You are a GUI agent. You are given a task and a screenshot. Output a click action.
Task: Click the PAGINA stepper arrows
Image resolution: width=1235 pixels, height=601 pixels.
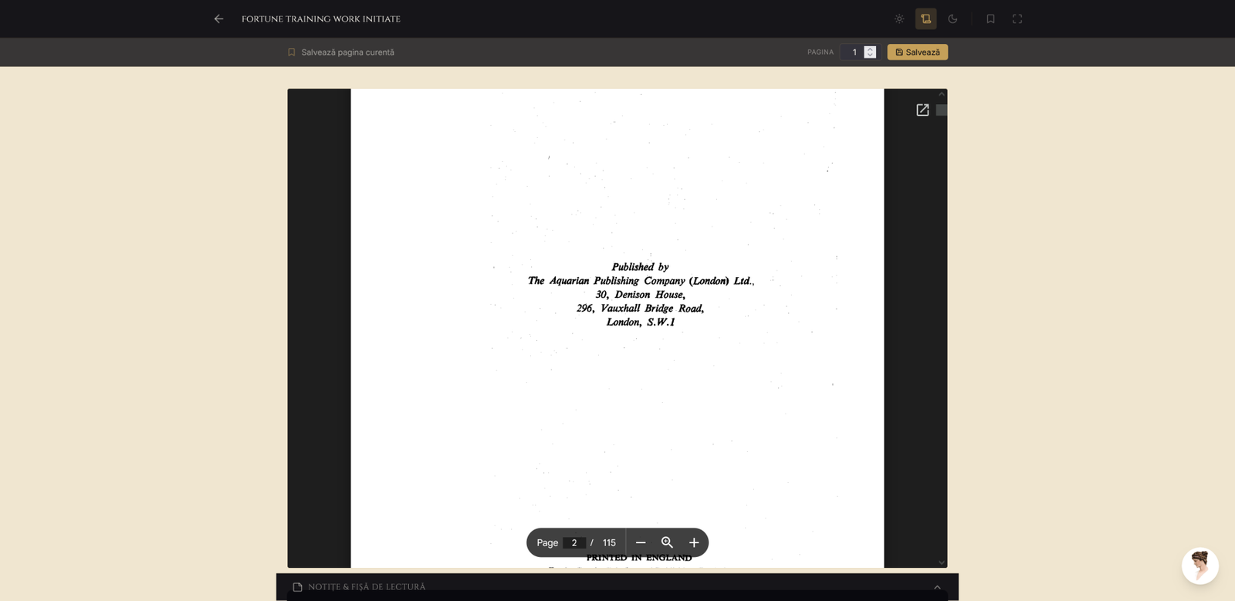pos(870,52)
